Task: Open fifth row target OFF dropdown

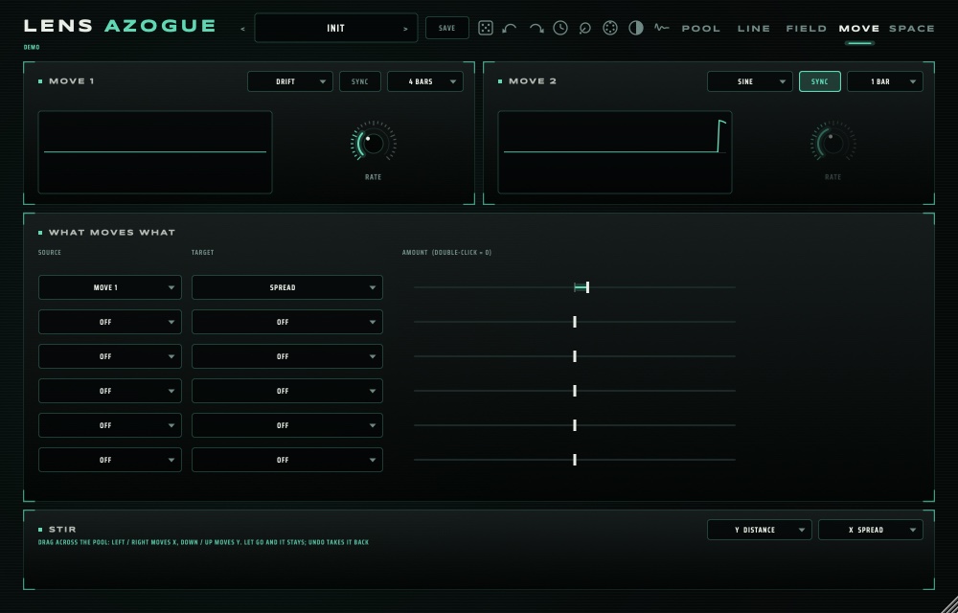Action: pyautogui.click(x=287, y=425)
